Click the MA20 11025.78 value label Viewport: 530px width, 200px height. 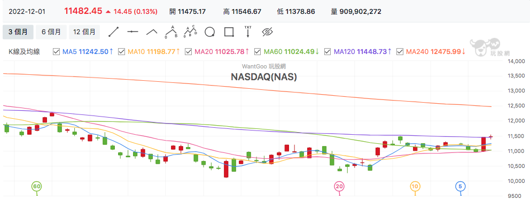coord(222,52)
